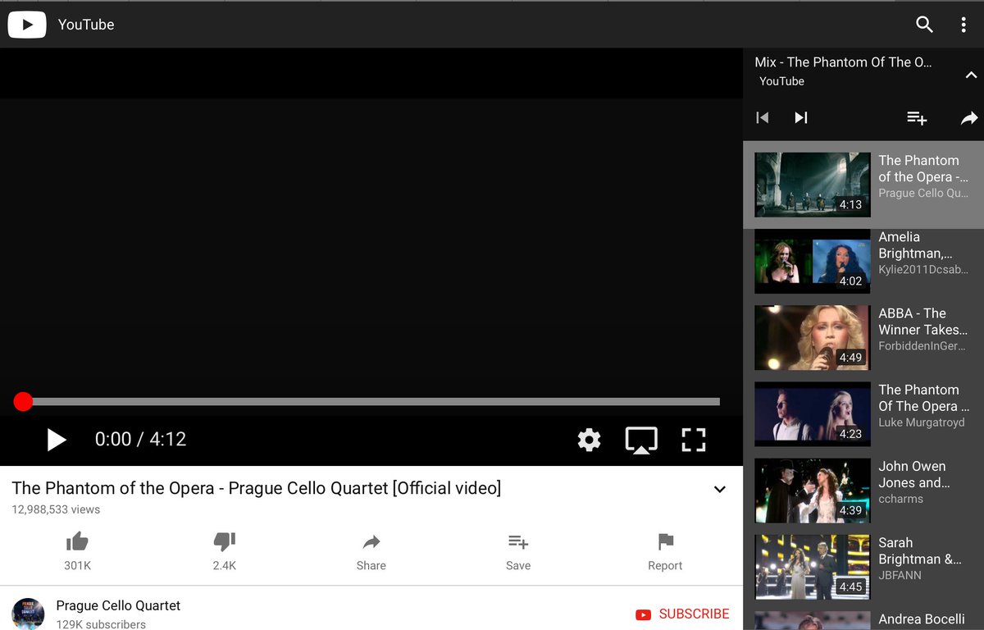Image resolution: width=984 pixels, height=630 pixels.
Task: Share the mix playlist arrow icon
Action: point(969,118)
